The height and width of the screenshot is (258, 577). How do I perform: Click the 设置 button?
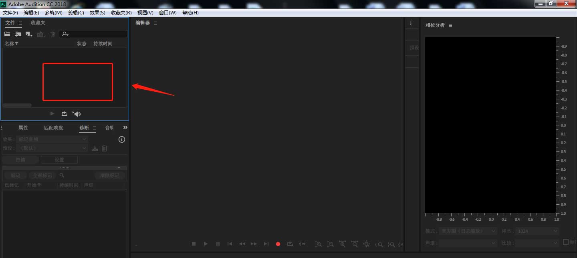(x=59, y=160)
